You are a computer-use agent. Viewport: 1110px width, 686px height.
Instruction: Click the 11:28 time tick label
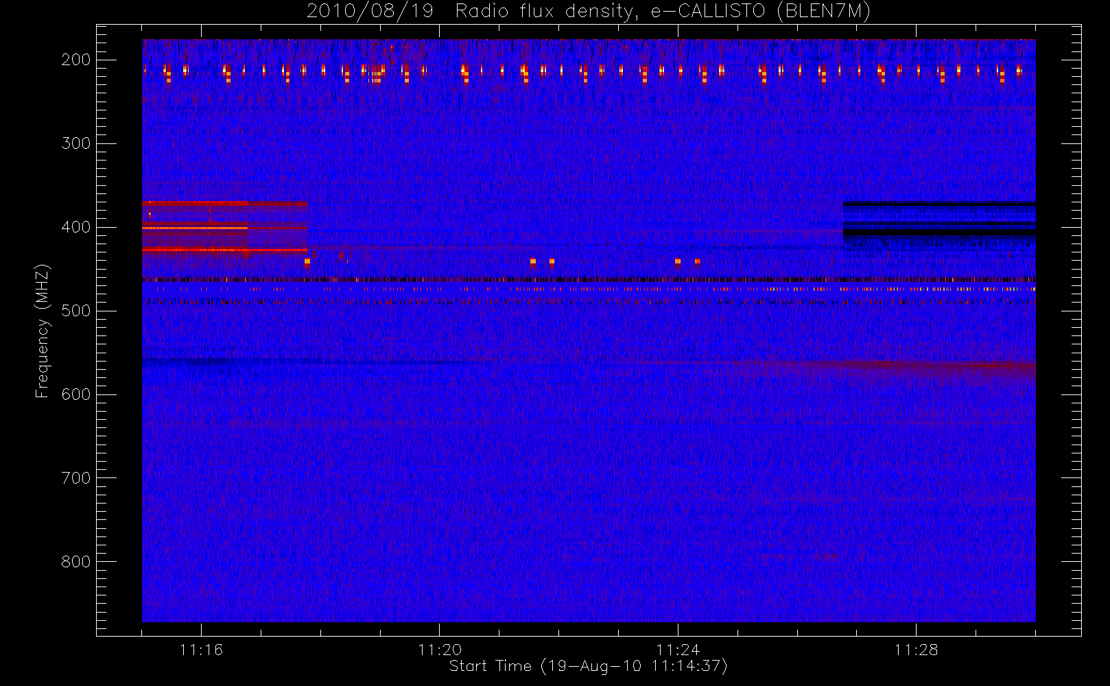[916, 650]
